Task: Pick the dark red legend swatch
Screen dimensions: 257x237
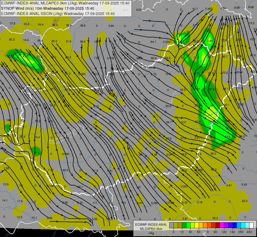Action: [x=218, y=225]
